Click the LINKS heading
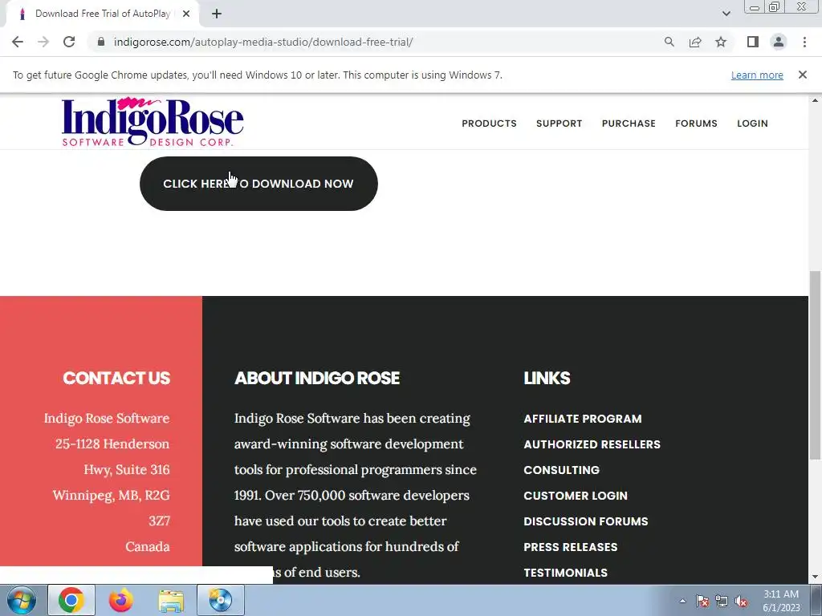The width and height of the screenshot is (822, 616). (x=547, y=379)
